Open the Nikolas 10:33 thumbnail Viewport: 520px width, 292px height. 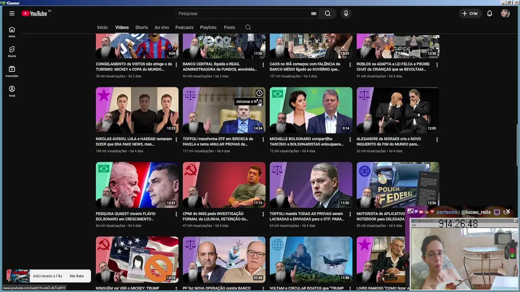click(x=137, y=110)
